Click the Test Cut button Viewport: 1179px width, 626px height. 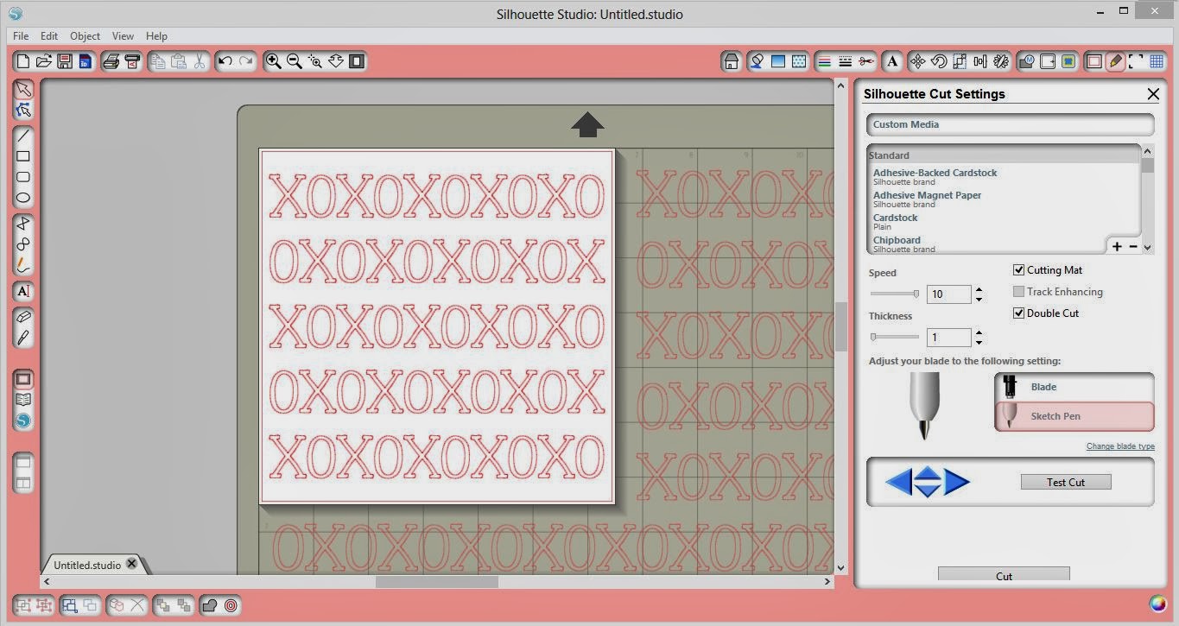click(1066, 482)
